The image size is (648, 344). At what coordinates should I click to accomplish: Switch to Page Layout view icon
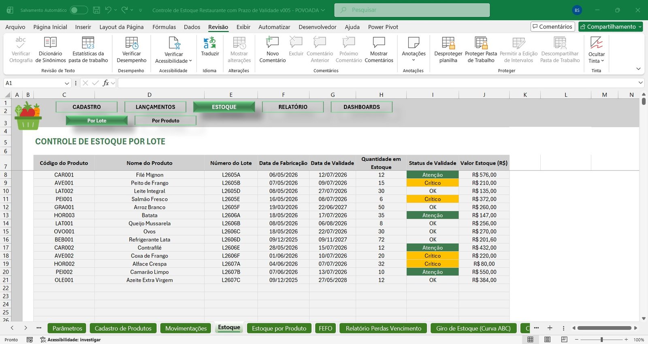[547, 339]
